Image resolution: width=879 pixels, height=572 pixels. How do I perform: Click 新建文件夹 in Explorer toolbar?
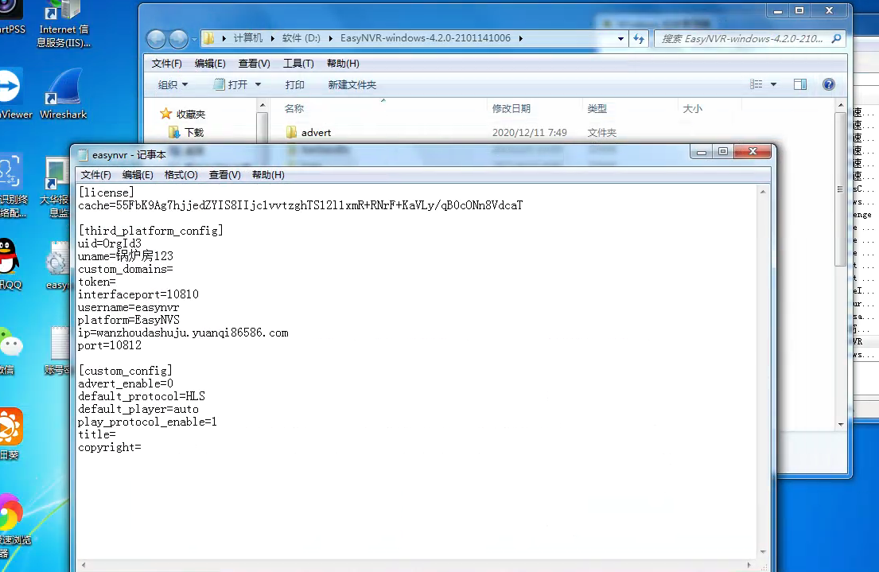(x=352, y=84)
